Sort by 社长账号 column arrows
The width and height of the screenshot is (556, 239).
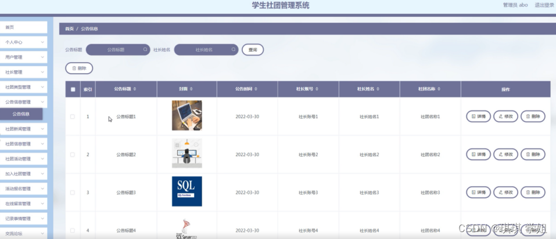click(317, 89)
